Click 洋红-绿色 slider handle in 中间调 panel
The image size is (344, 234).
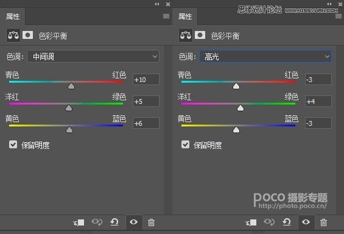click(69, 108)
